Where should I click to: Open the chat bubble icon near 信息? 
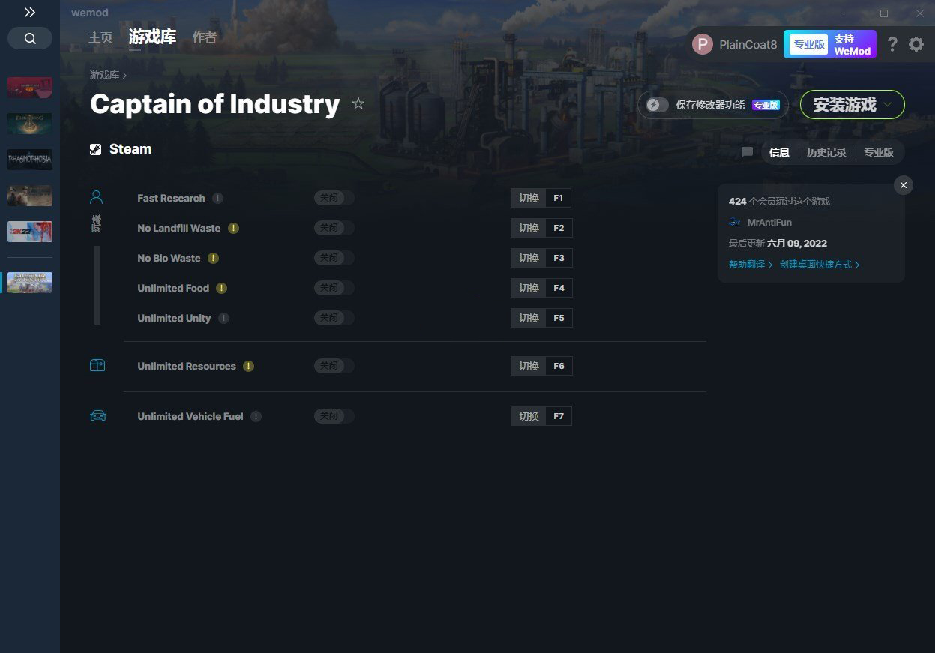(x=747, y=152)
